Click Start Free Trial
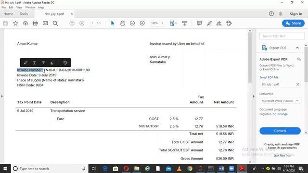308x173 pixels. (282, 156)
